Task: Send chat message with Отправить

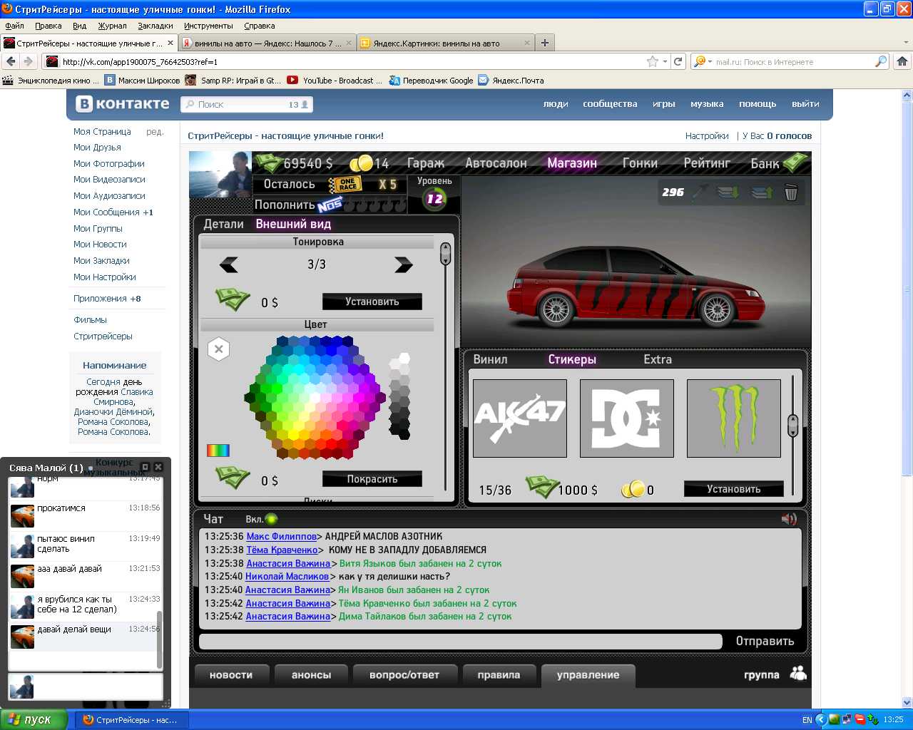Action: [x=765, y=641]
